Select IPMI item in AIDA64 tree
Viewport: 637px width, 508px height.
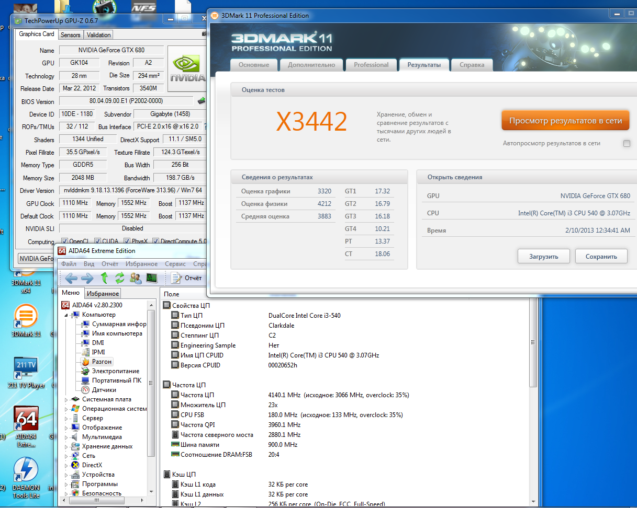tap(92, 352)
